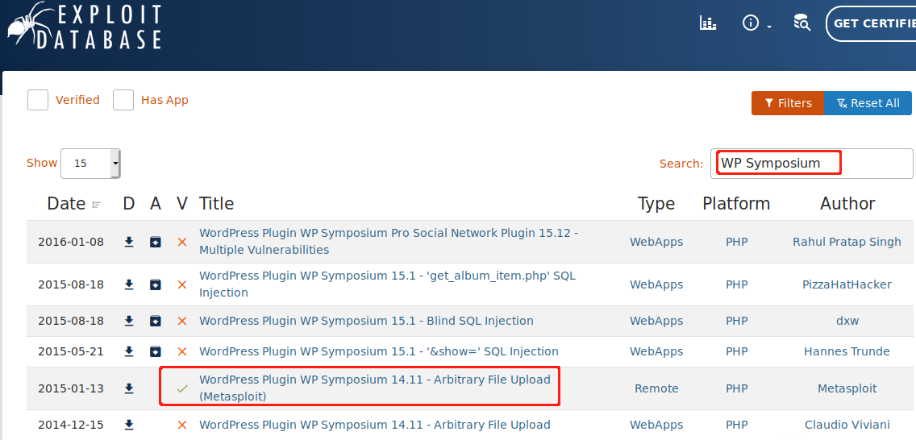The width and height of the screenshot is (916, 440).
Task: Open the '&show=' SQL Injection exploit link
Action: pos(378,351)
